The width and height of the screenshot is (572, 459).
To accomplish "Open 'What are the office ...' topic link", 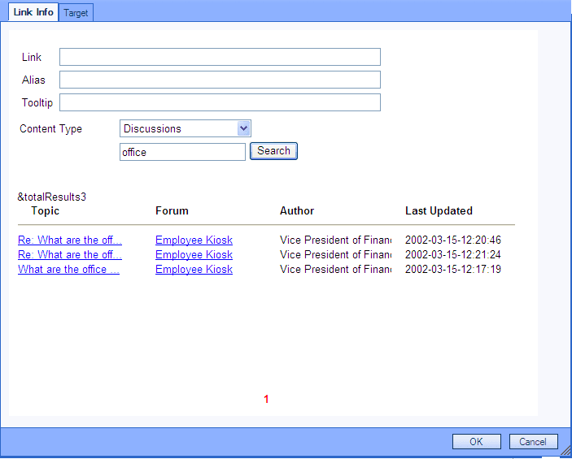I will tap(68, 269).
